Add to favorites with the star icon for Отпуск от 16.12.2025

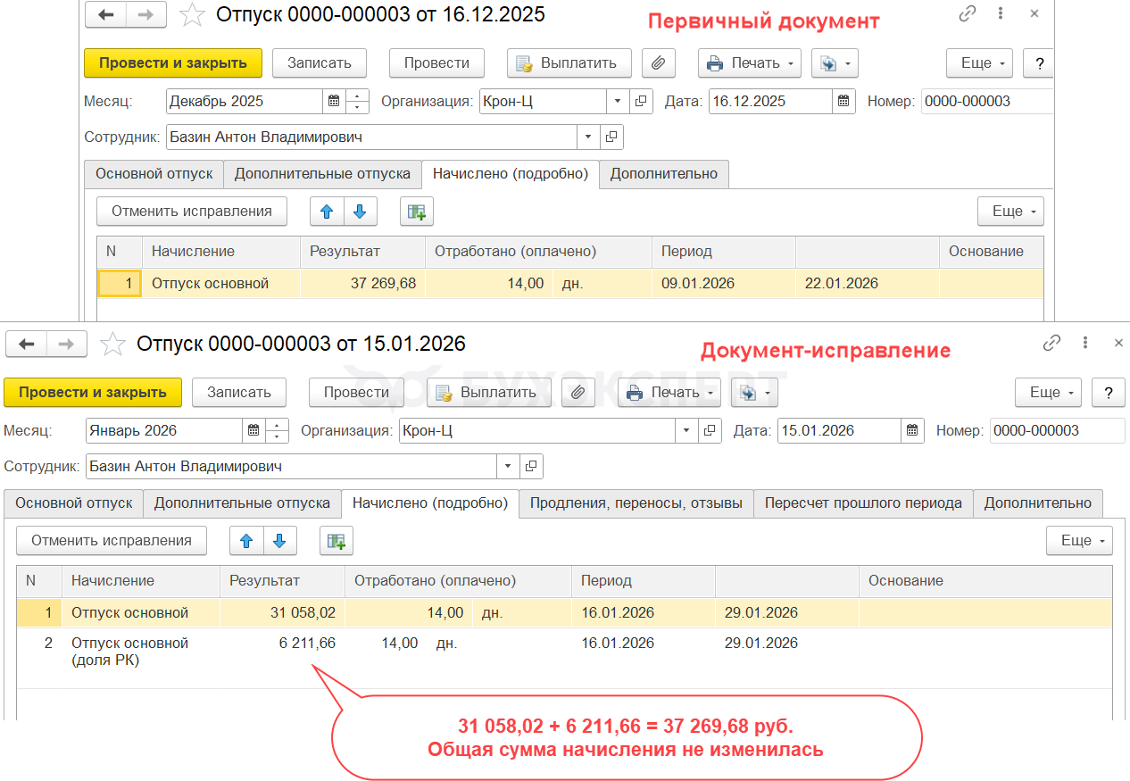192,15
